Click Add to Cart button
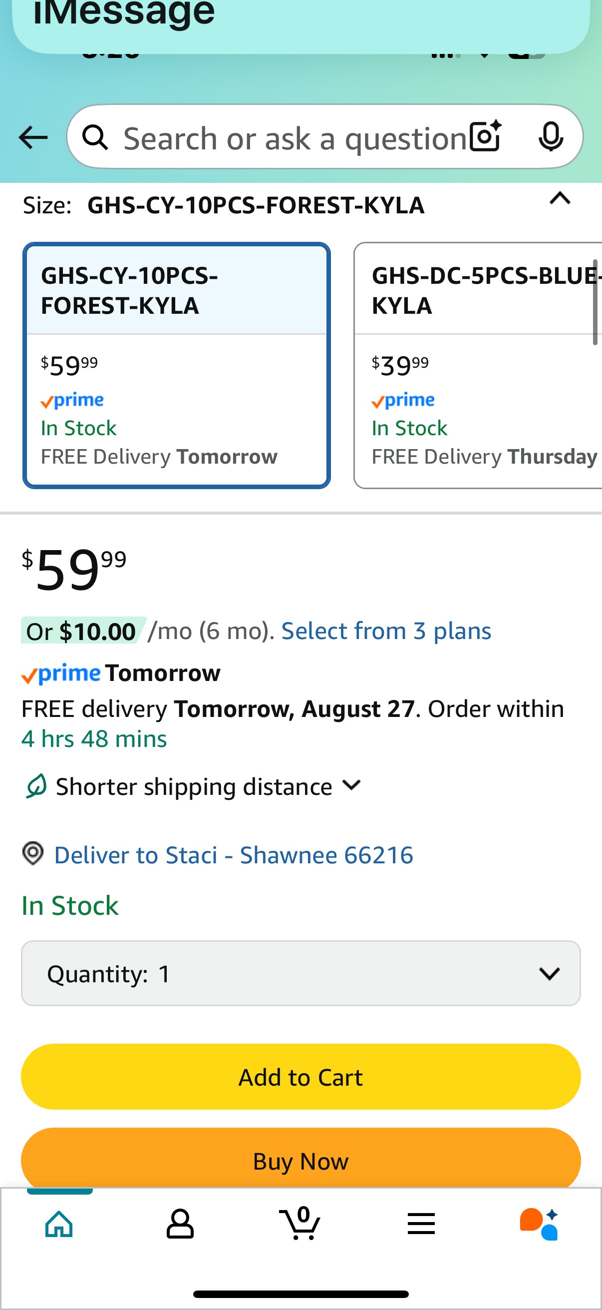 [301, 1077]
